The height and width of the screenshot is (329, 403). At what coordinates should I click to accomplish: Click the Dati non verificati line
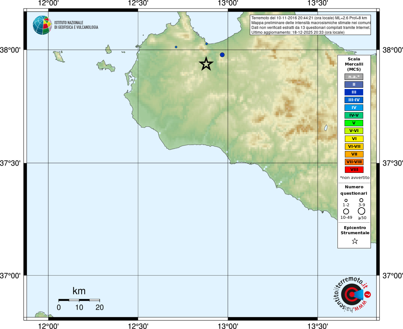(311, 28)
